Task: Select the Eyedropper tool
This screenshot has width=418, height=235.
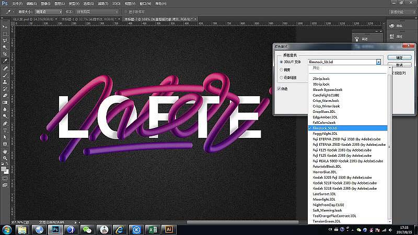Action: [5, 61]
